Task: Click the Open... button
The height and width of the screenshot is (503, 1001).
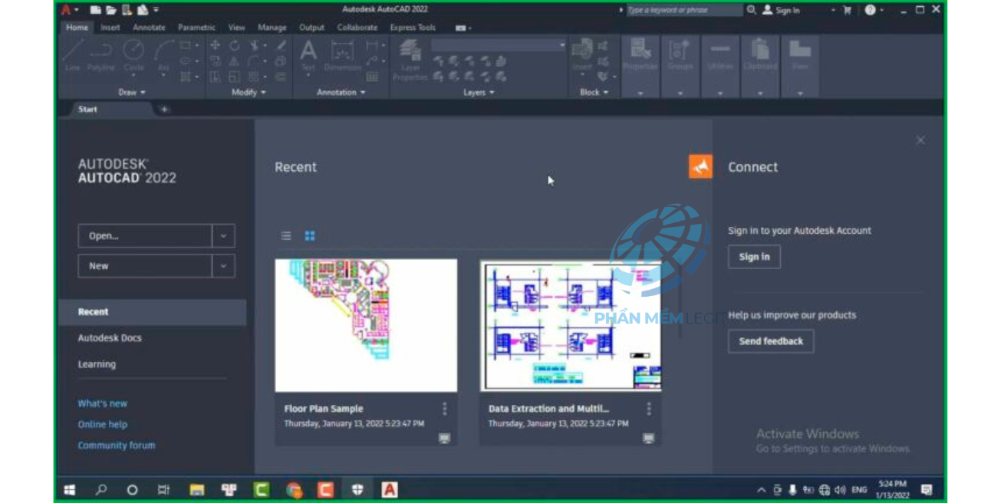Action: (145, 236)
